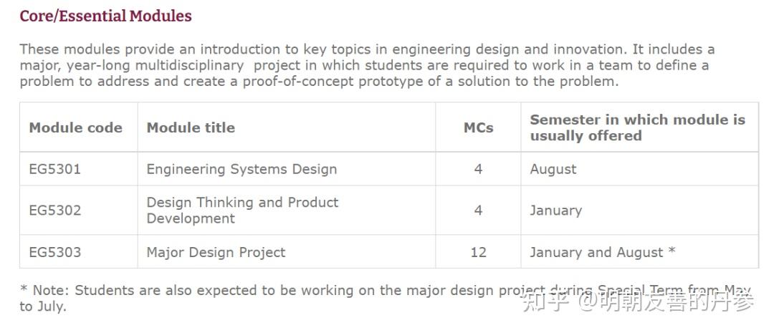
Task: Click the Semester offered column header
Action: [637, 128]
